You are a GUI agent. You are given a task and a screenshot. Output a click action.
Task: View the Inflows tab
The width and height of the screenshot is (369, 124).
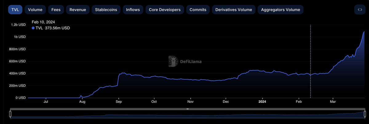[133, 9]
